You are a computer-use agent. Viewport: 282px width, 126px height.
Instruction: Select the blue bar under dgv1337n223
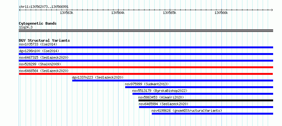point(173,81)
